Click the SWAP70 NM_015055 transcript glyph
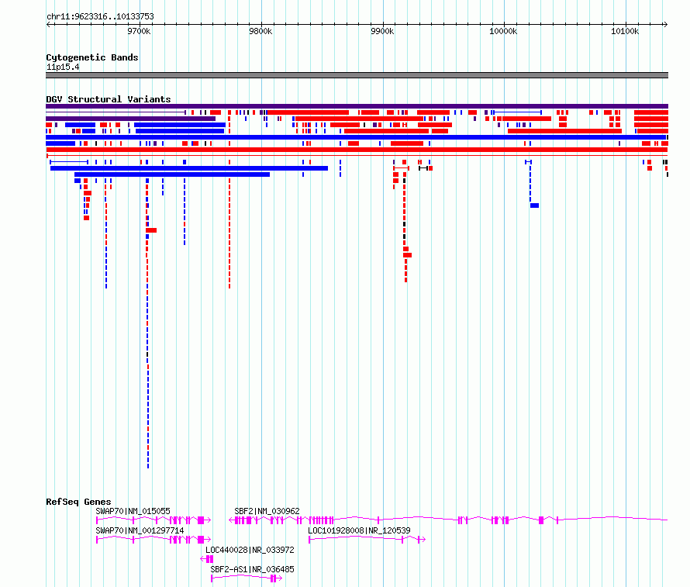The image size is (690, 587). [154, 520]
